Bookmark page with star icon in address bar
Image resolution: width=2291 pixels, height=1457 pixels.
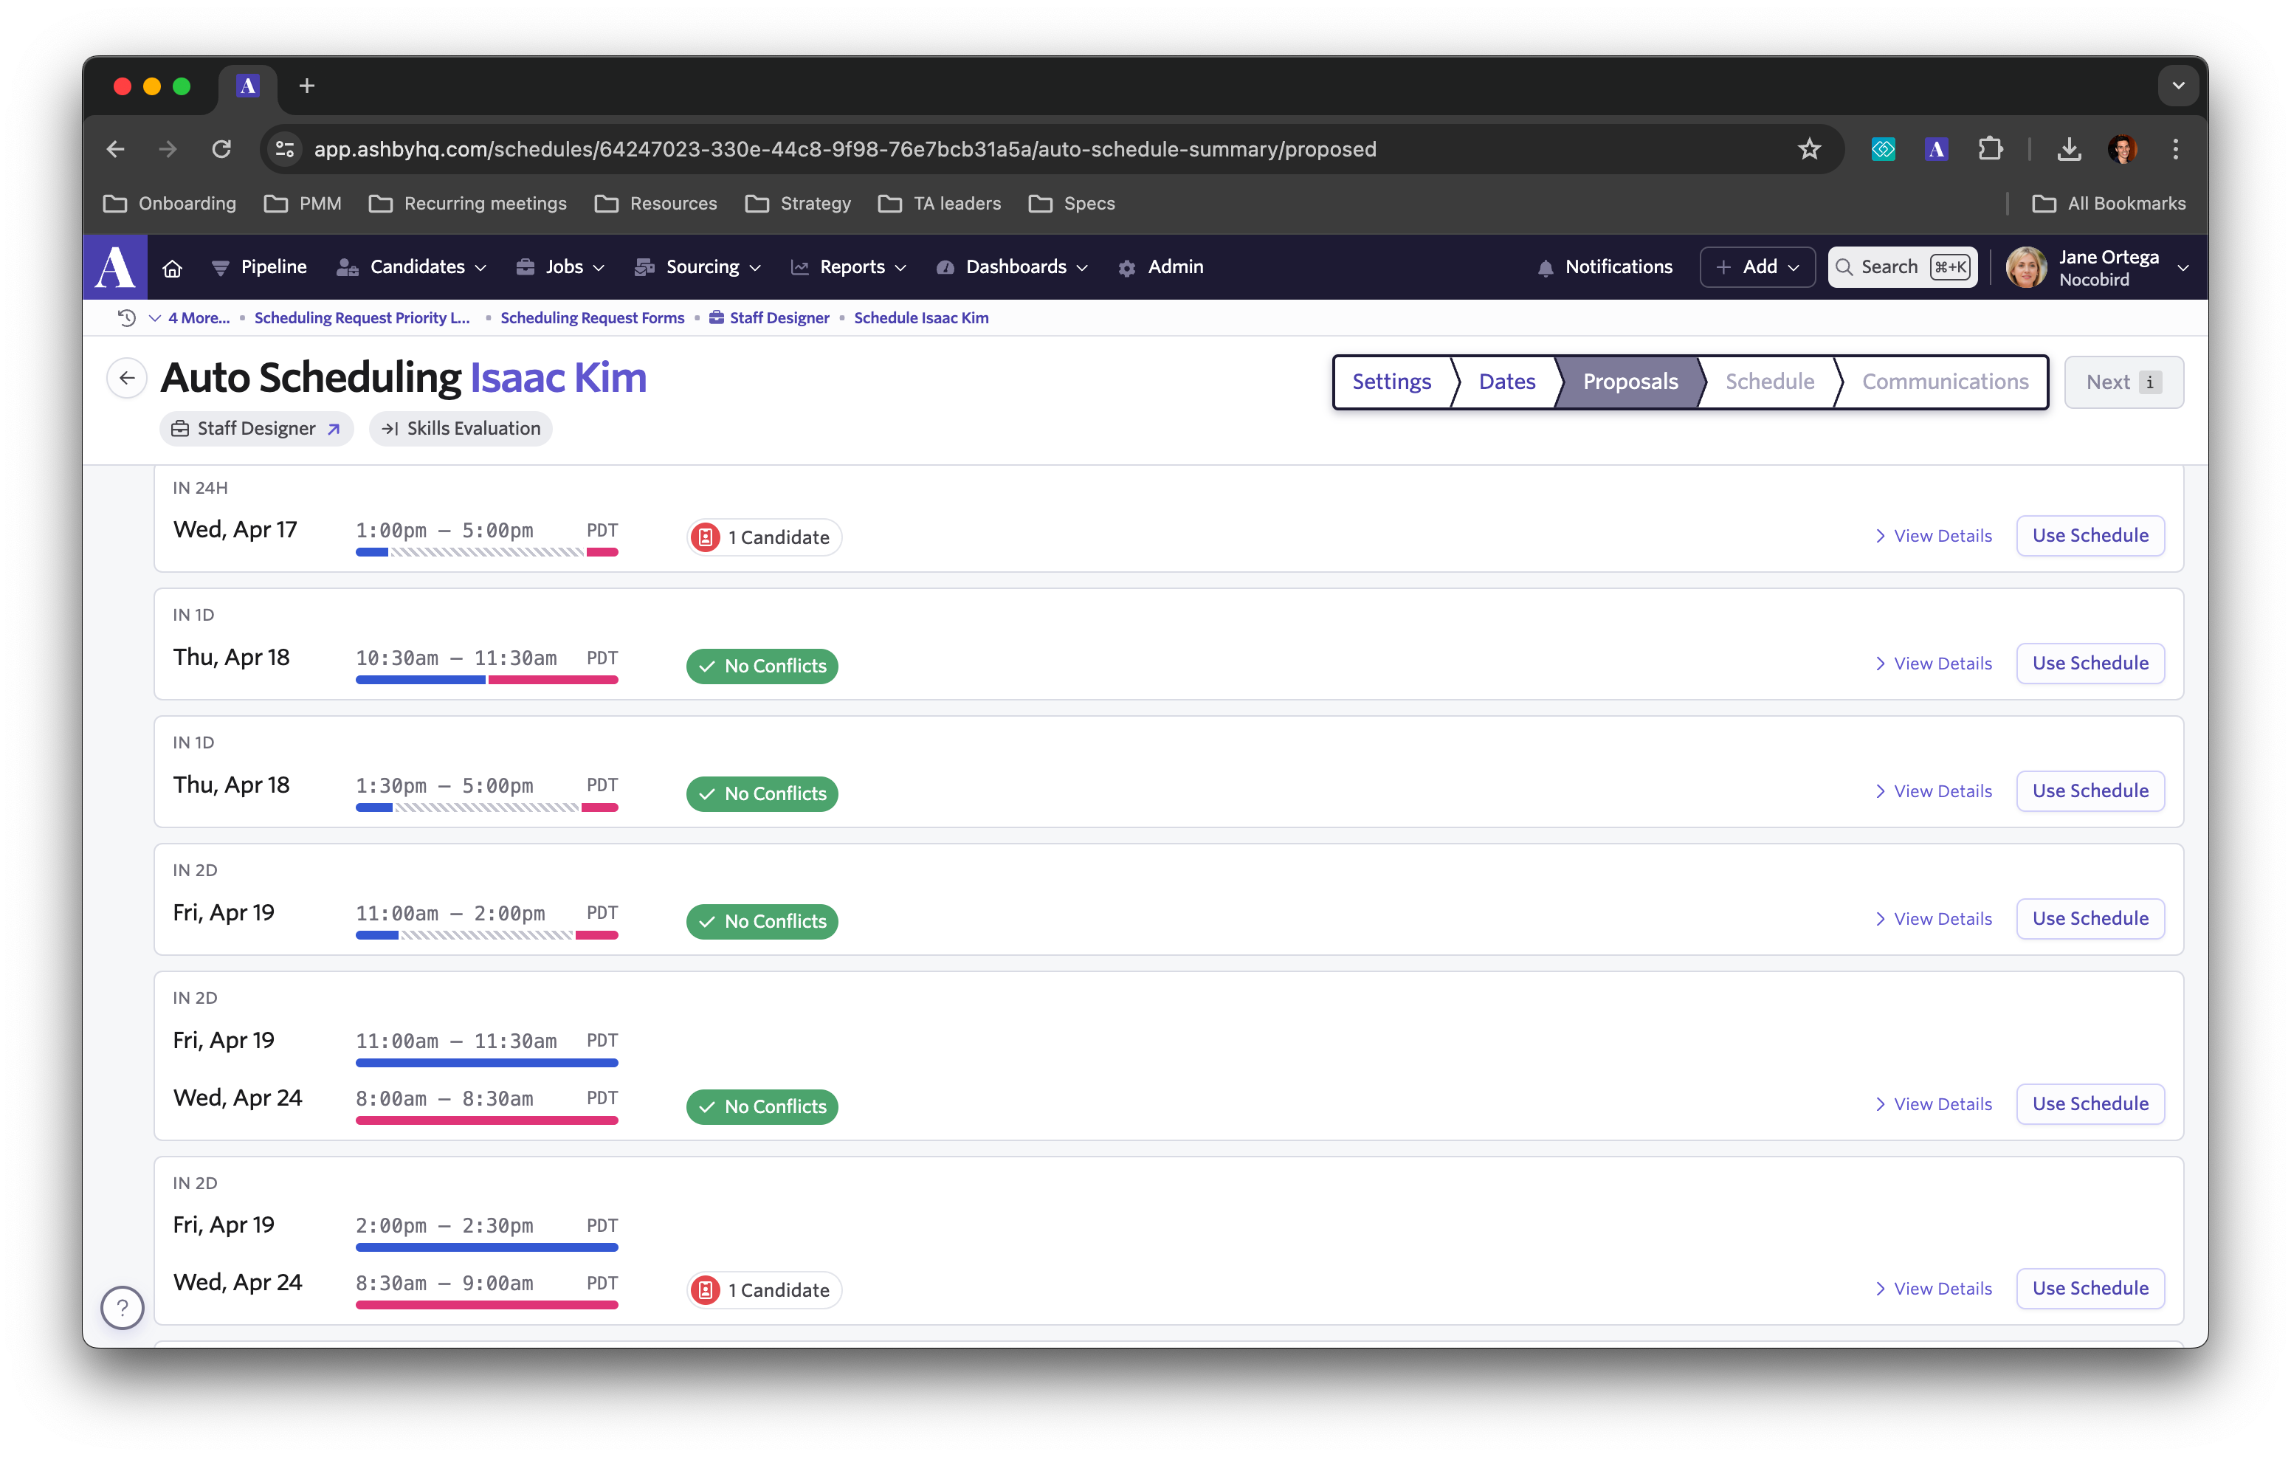point(1808,149)
